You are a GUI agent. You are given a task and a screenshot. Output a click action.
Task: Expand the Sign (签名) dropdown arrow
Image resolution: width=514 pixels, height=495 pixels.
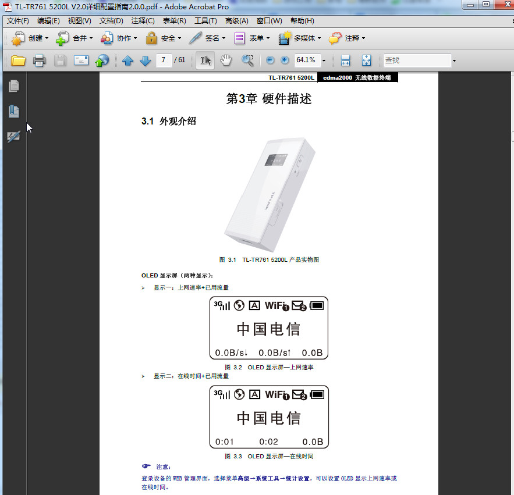tap(224, 38)
